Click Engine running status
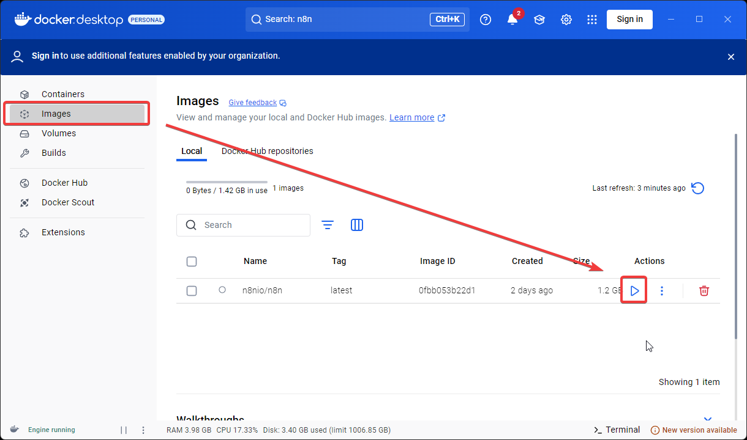This screenshot has height=440, width=747. tap(51, 430)
